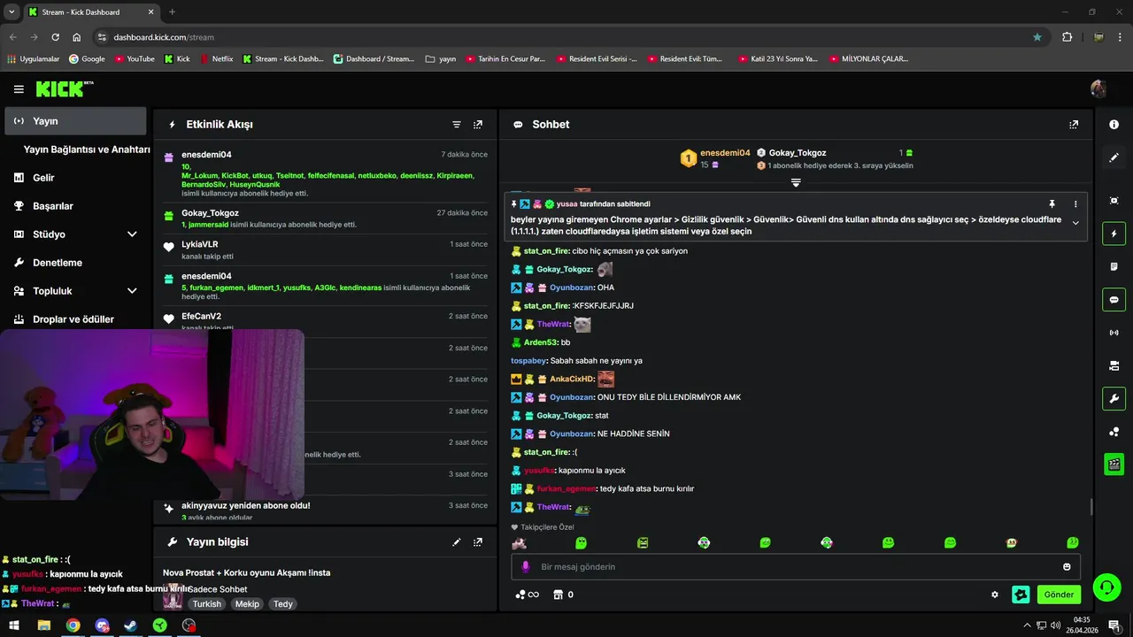Expand the pinned message chevron
Image resolution: width=1133 pixels, height=637 pixels.
coord(1075,223)
